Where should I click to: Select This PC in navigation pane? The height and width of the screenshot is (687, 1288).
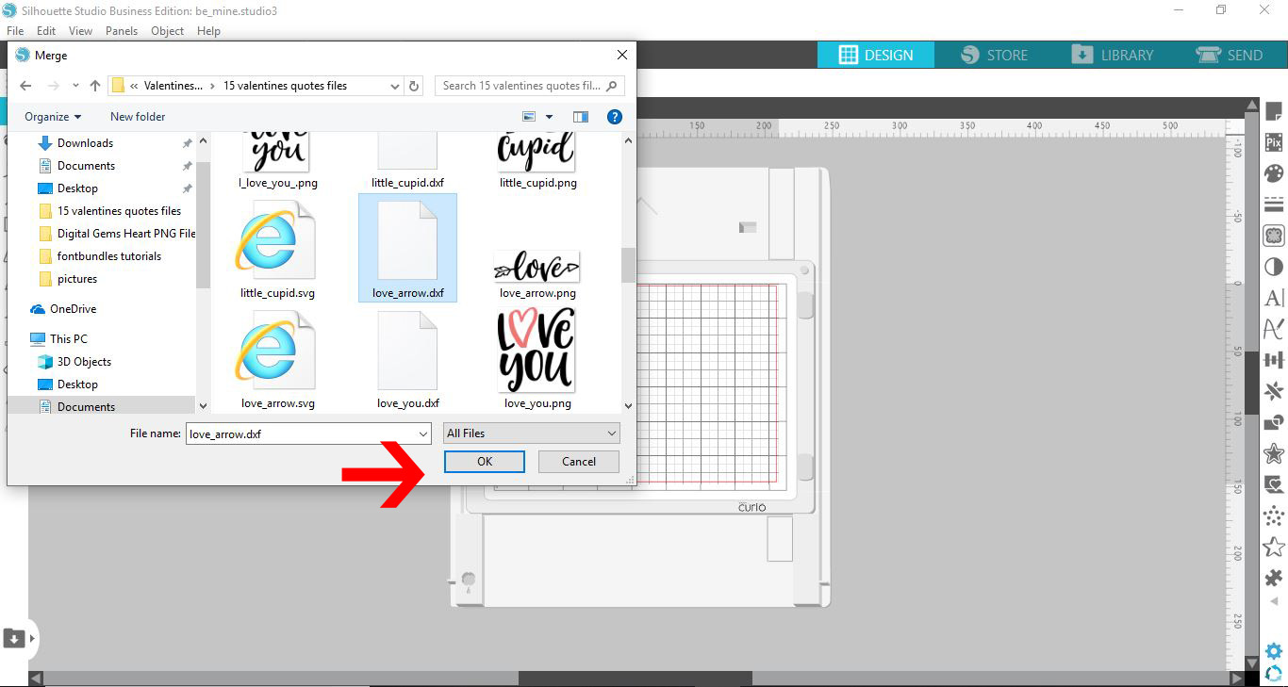68,339
